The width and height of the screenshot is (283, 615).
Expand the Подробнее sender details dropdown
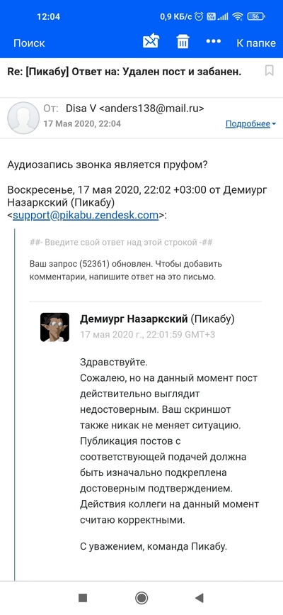tap(250, 124)
